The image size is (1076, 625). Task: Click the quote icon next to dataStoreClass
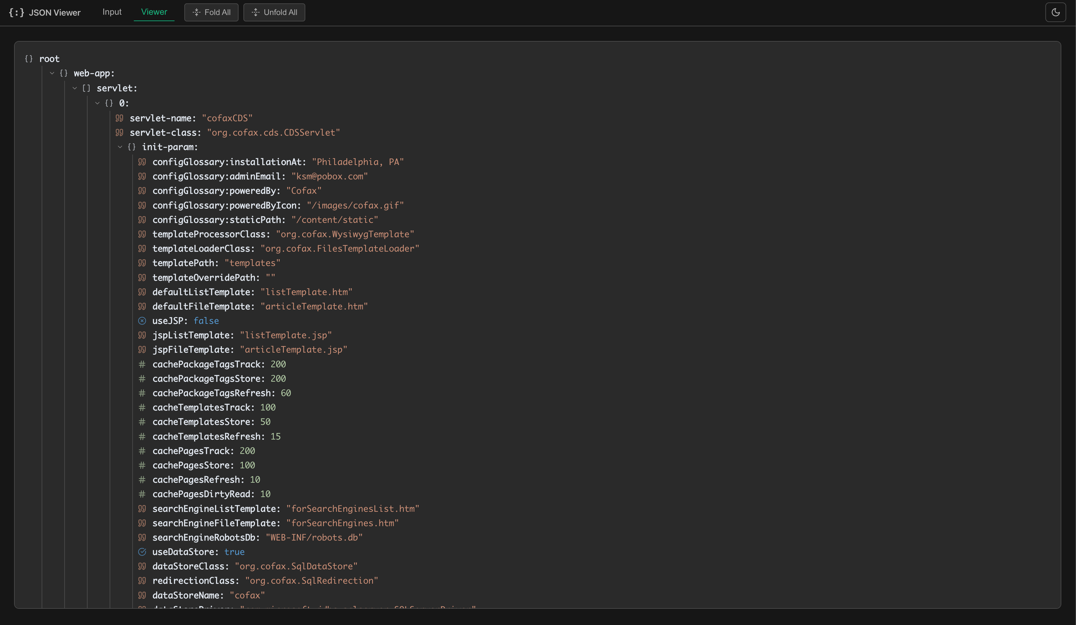coord(142,567)
